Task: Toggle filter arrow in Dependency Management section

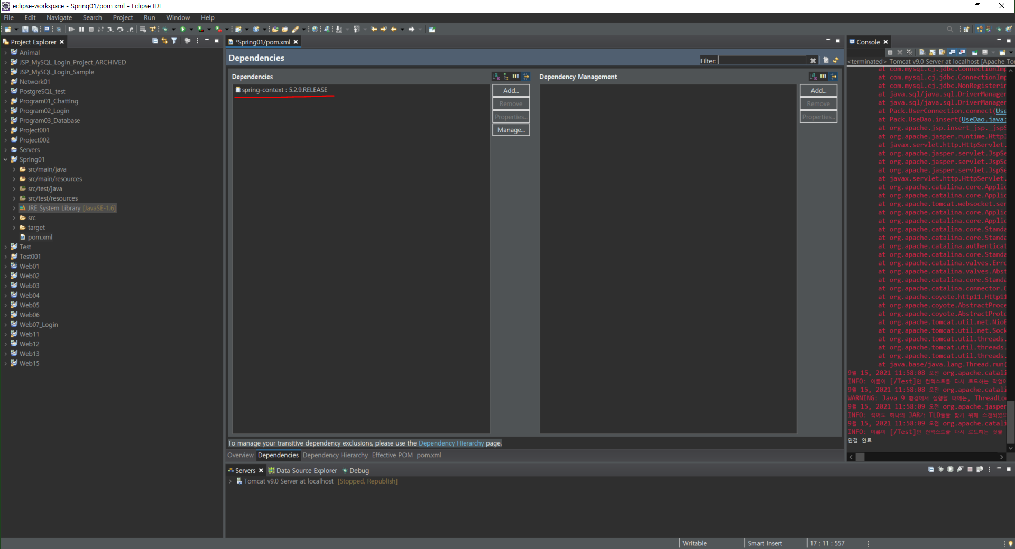Action: (x=834, y=77)
